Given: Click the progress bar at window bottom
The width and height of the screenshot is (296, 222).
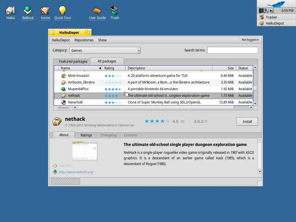Looking at the screenshot, I should coord(65,182).
